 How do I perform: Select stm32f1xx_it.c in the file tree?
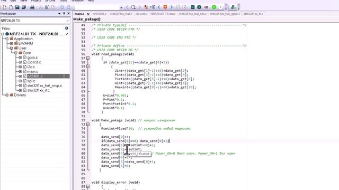click(x=38, y=90)
